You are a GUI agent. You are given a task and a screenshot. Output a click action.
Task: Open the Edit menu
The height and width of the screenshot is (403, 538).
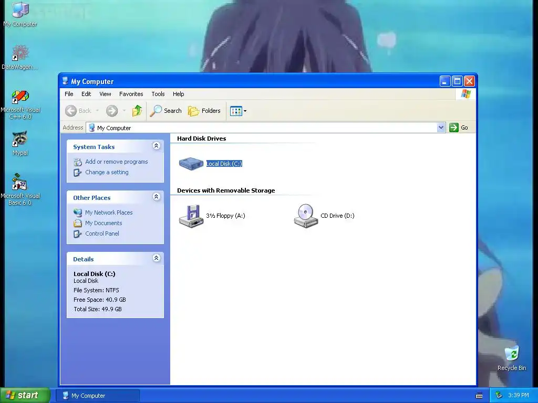(x=86, y=94)
